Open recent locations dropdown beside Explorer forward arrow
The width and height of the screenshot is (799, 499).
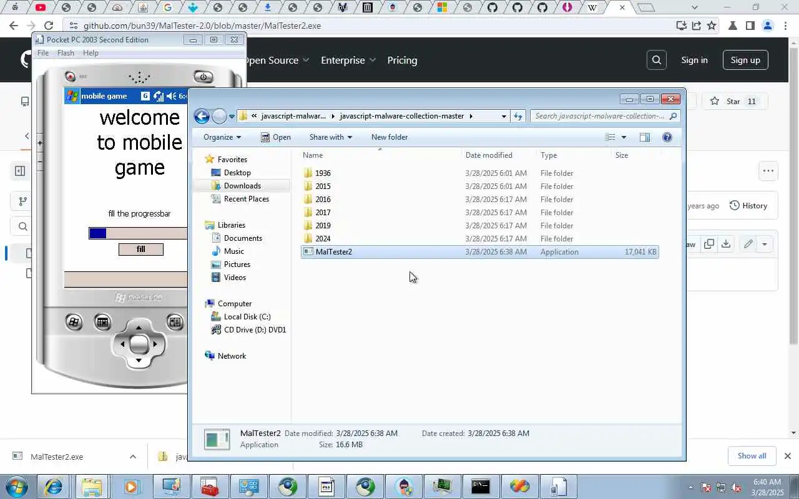coord(232,117)
